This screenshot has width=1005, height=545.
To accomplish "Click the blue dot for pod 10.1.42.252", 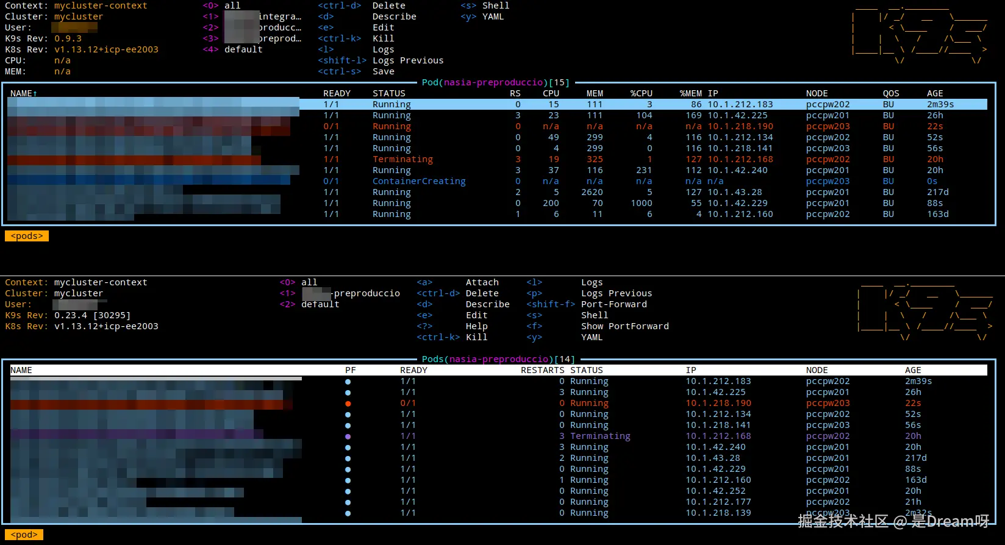I will (348, 491).
